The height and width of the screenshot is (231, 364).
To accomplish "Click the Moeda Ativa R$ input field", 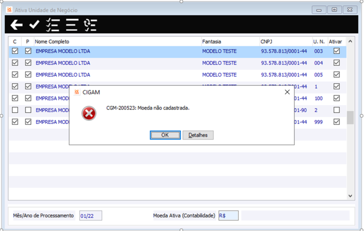I will (x=228, y=216).
